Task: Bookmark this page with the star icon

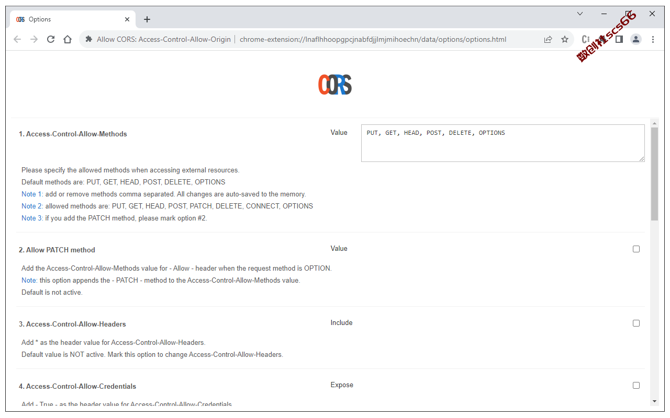Action: [x=565, y=39]
